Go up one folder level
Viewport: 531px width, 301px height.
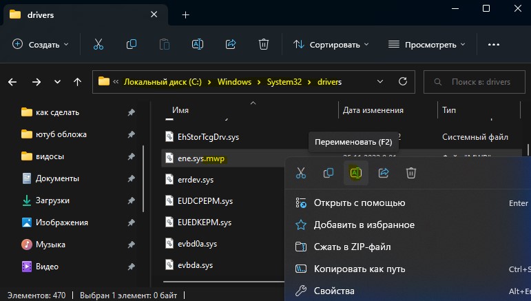(78, 82)
